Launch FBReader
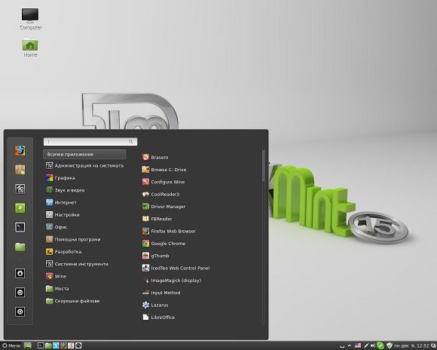The height and width of the screenshot is (350, 437). [x=157, y=219]
